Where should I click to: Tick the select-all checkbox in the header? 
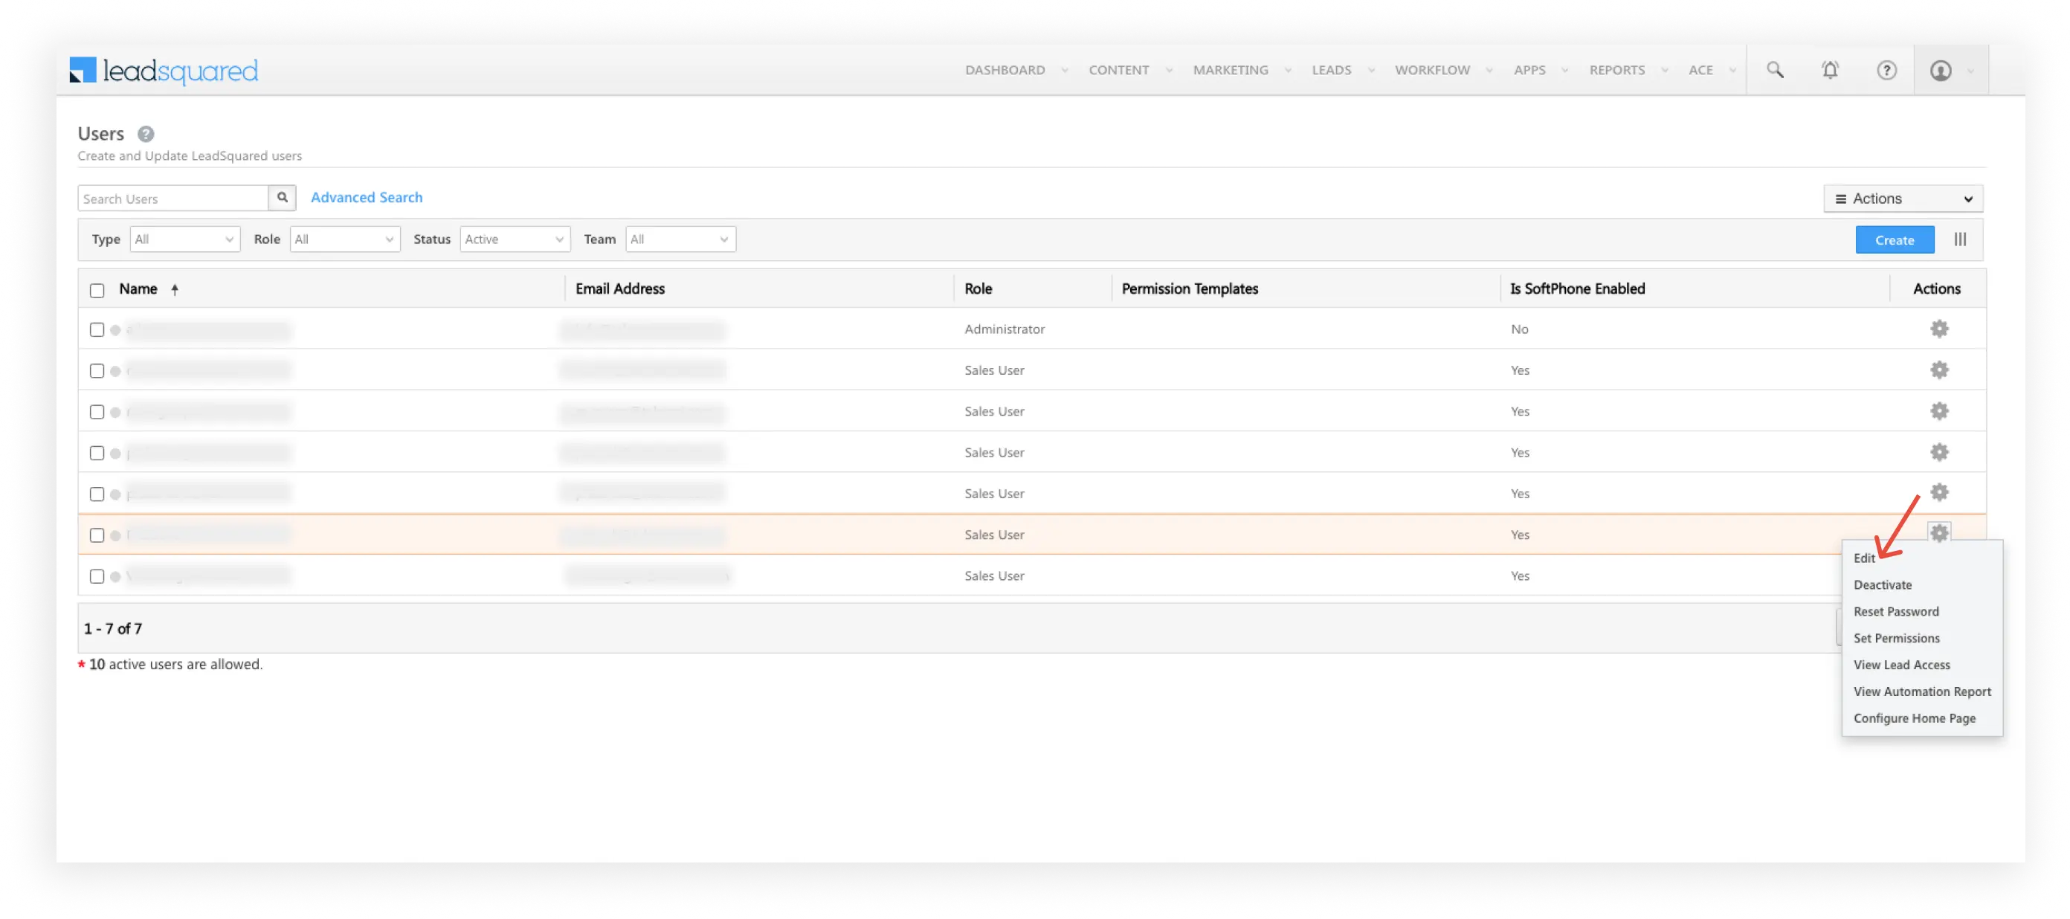(x=97, y=290)
